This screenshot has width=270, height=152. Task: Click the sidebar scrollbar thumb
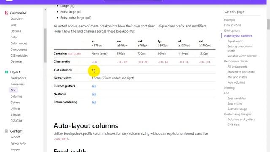coord(45,46)
